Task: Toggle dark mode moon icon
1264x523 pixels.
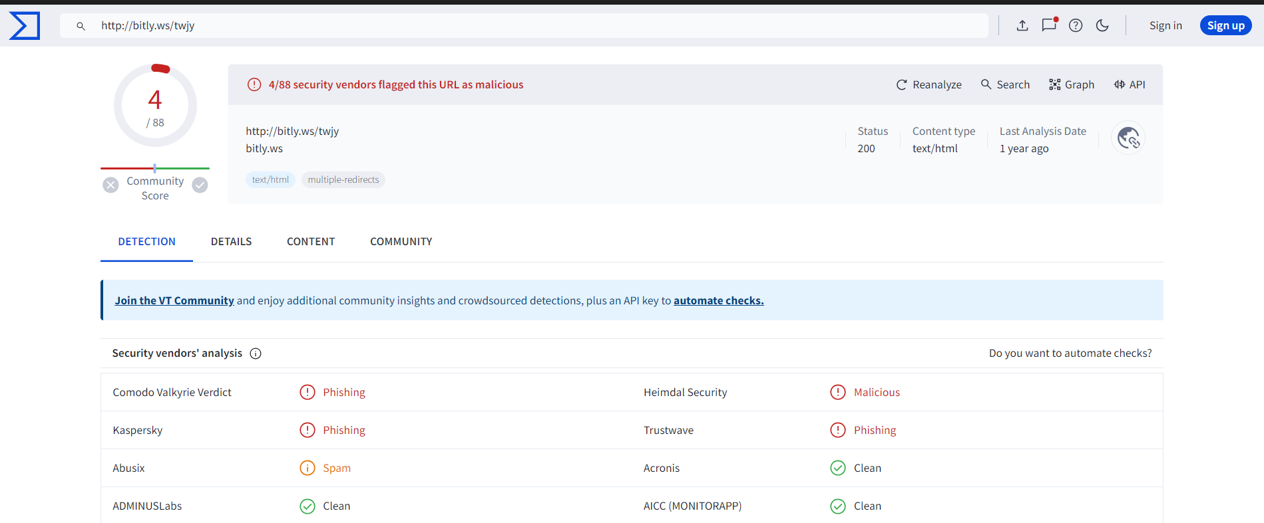Action: [1102, 25]
